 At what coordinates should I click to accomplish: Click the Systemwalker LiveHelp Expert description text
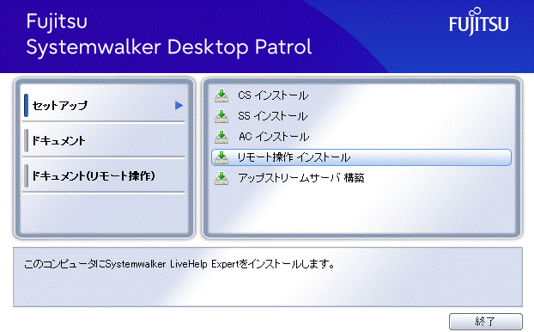179,264
